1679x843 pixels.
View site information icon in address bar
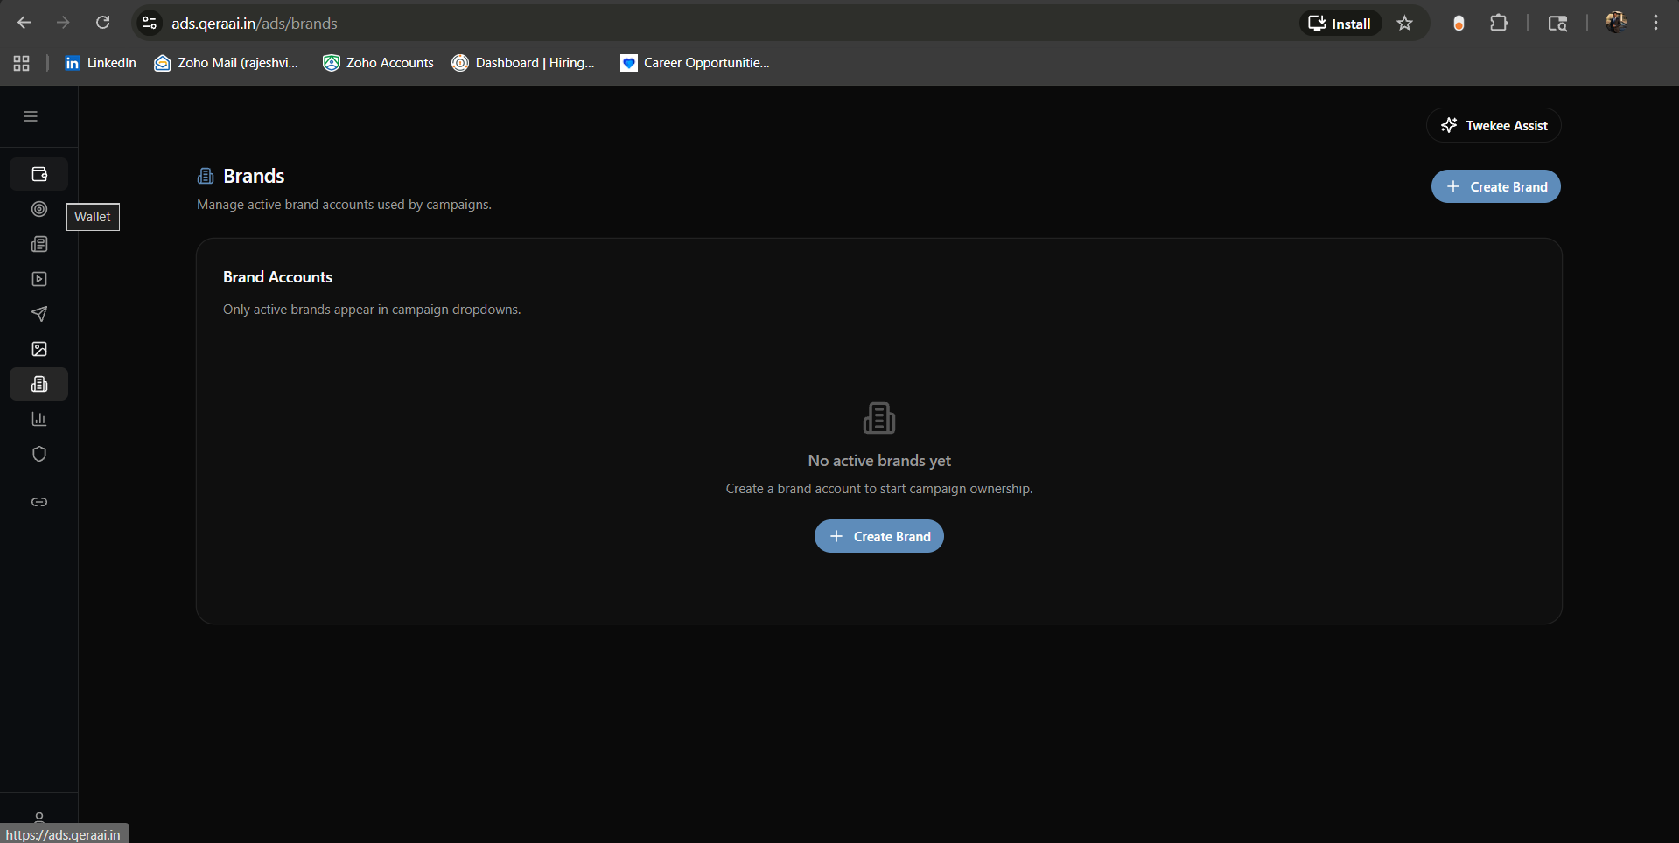(150, 23)
